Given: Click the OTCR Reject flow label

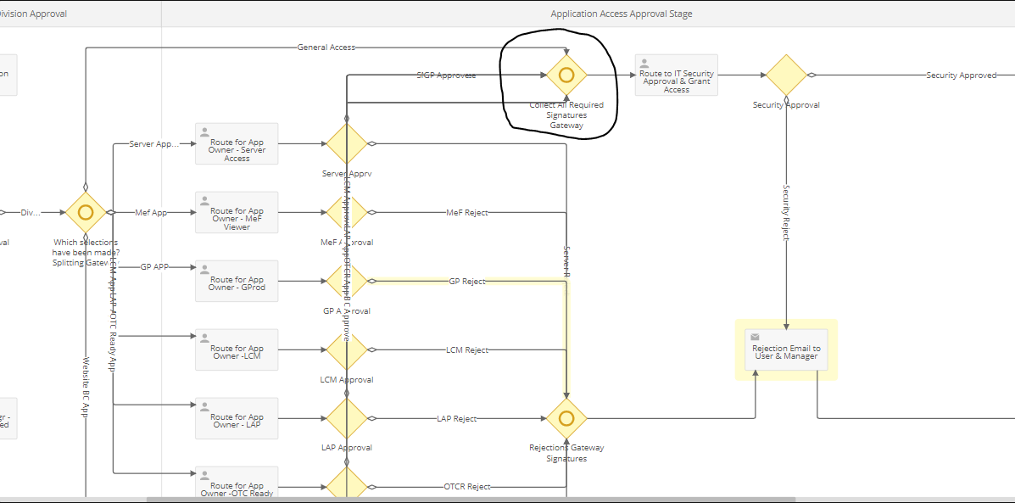Looking at the screenshot, I should coord(466,487).
